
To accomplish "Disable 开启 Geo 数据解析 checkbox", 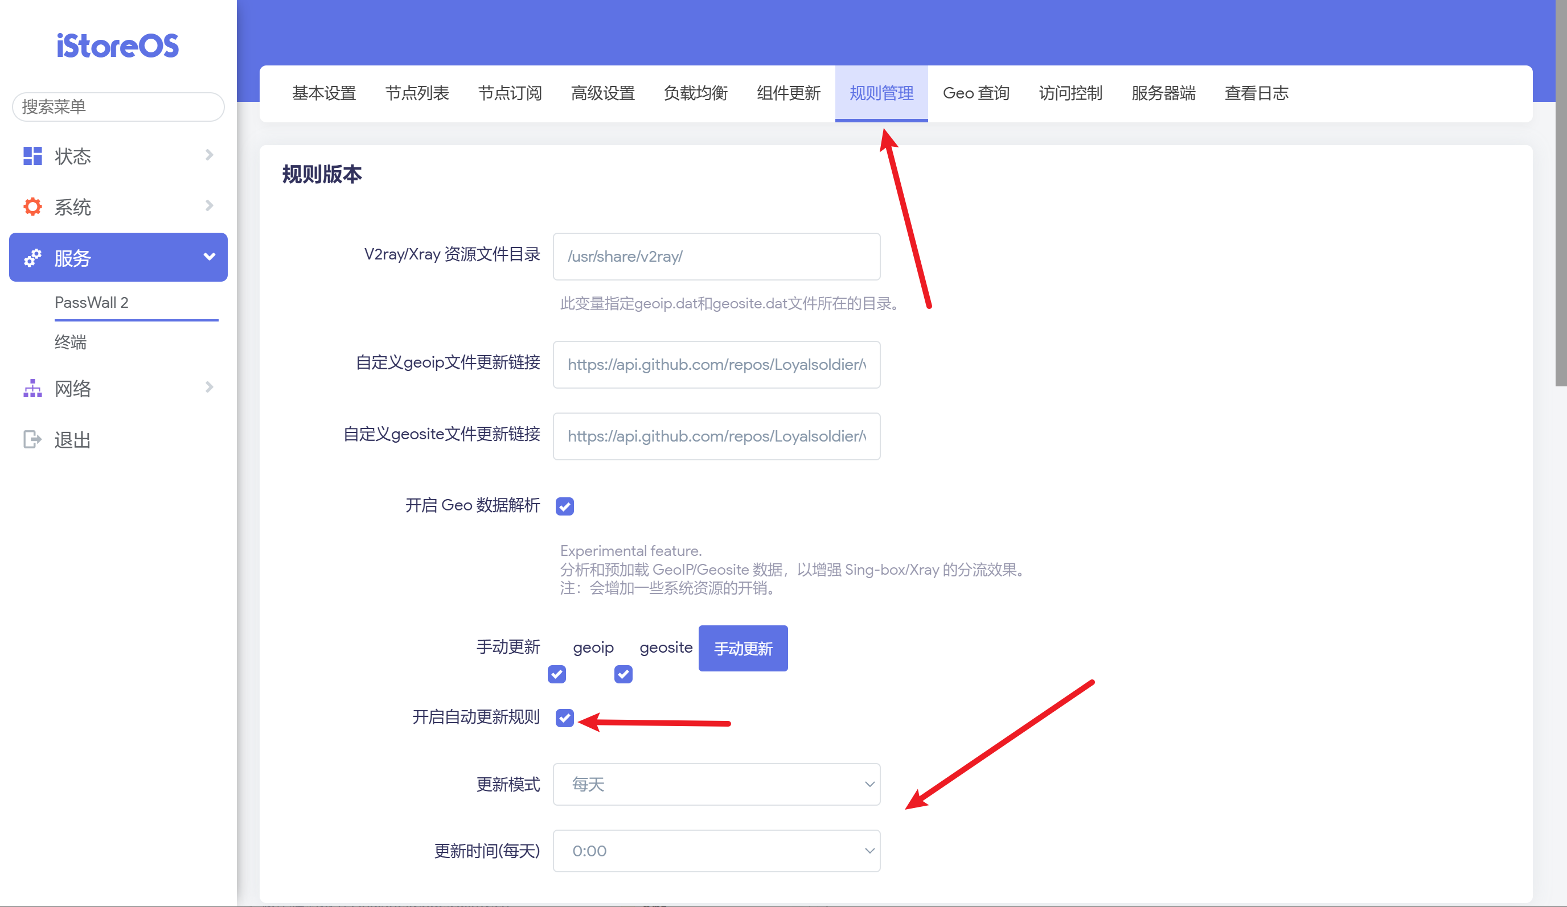I will point(565,506).
